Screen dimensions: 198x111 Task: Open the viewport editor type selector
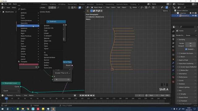88,7
